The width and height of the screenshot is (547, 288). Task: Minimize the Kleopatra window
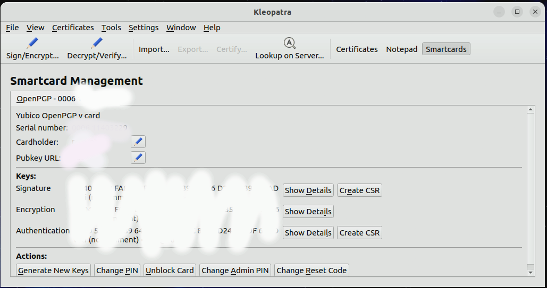pos(499,12)
